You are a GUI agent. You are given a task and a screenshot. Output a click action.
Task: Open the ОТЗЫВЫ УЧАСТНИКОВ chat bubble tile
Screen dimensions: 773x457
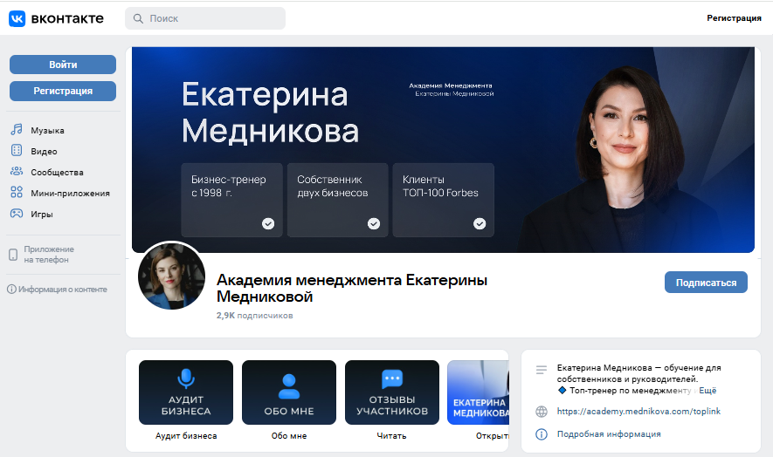(x=392, y=392)
